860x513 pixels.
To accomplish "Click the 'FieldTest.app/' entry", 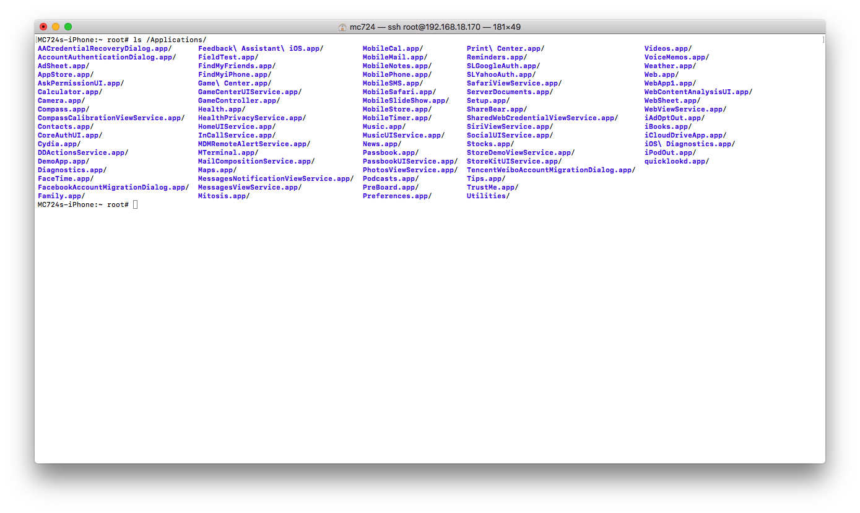I will point(228,57).
